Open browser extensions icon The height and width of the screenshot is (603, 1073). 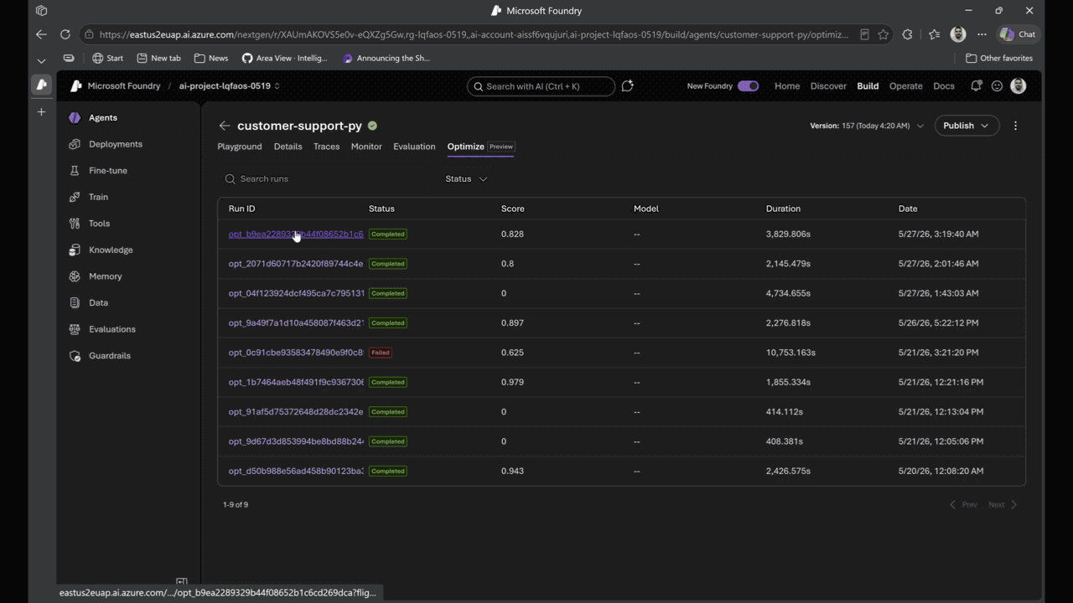tap(907, 34)
